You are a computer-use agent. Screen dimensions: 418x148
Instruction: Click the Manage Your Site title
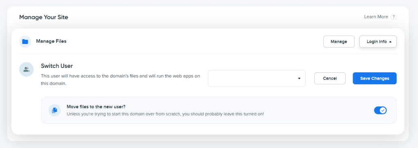click(x=43, y=17)
